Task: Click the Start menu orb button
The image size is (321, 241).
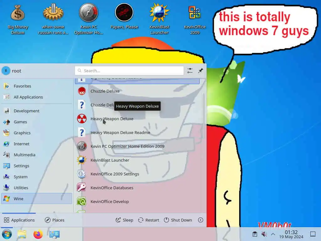Action: point(7,234)
